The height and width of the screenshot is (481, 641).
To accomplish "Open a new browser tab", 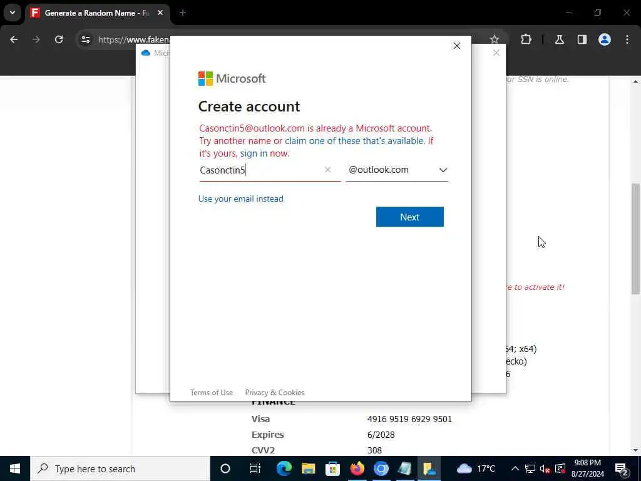I will click(x=183, y=13).
